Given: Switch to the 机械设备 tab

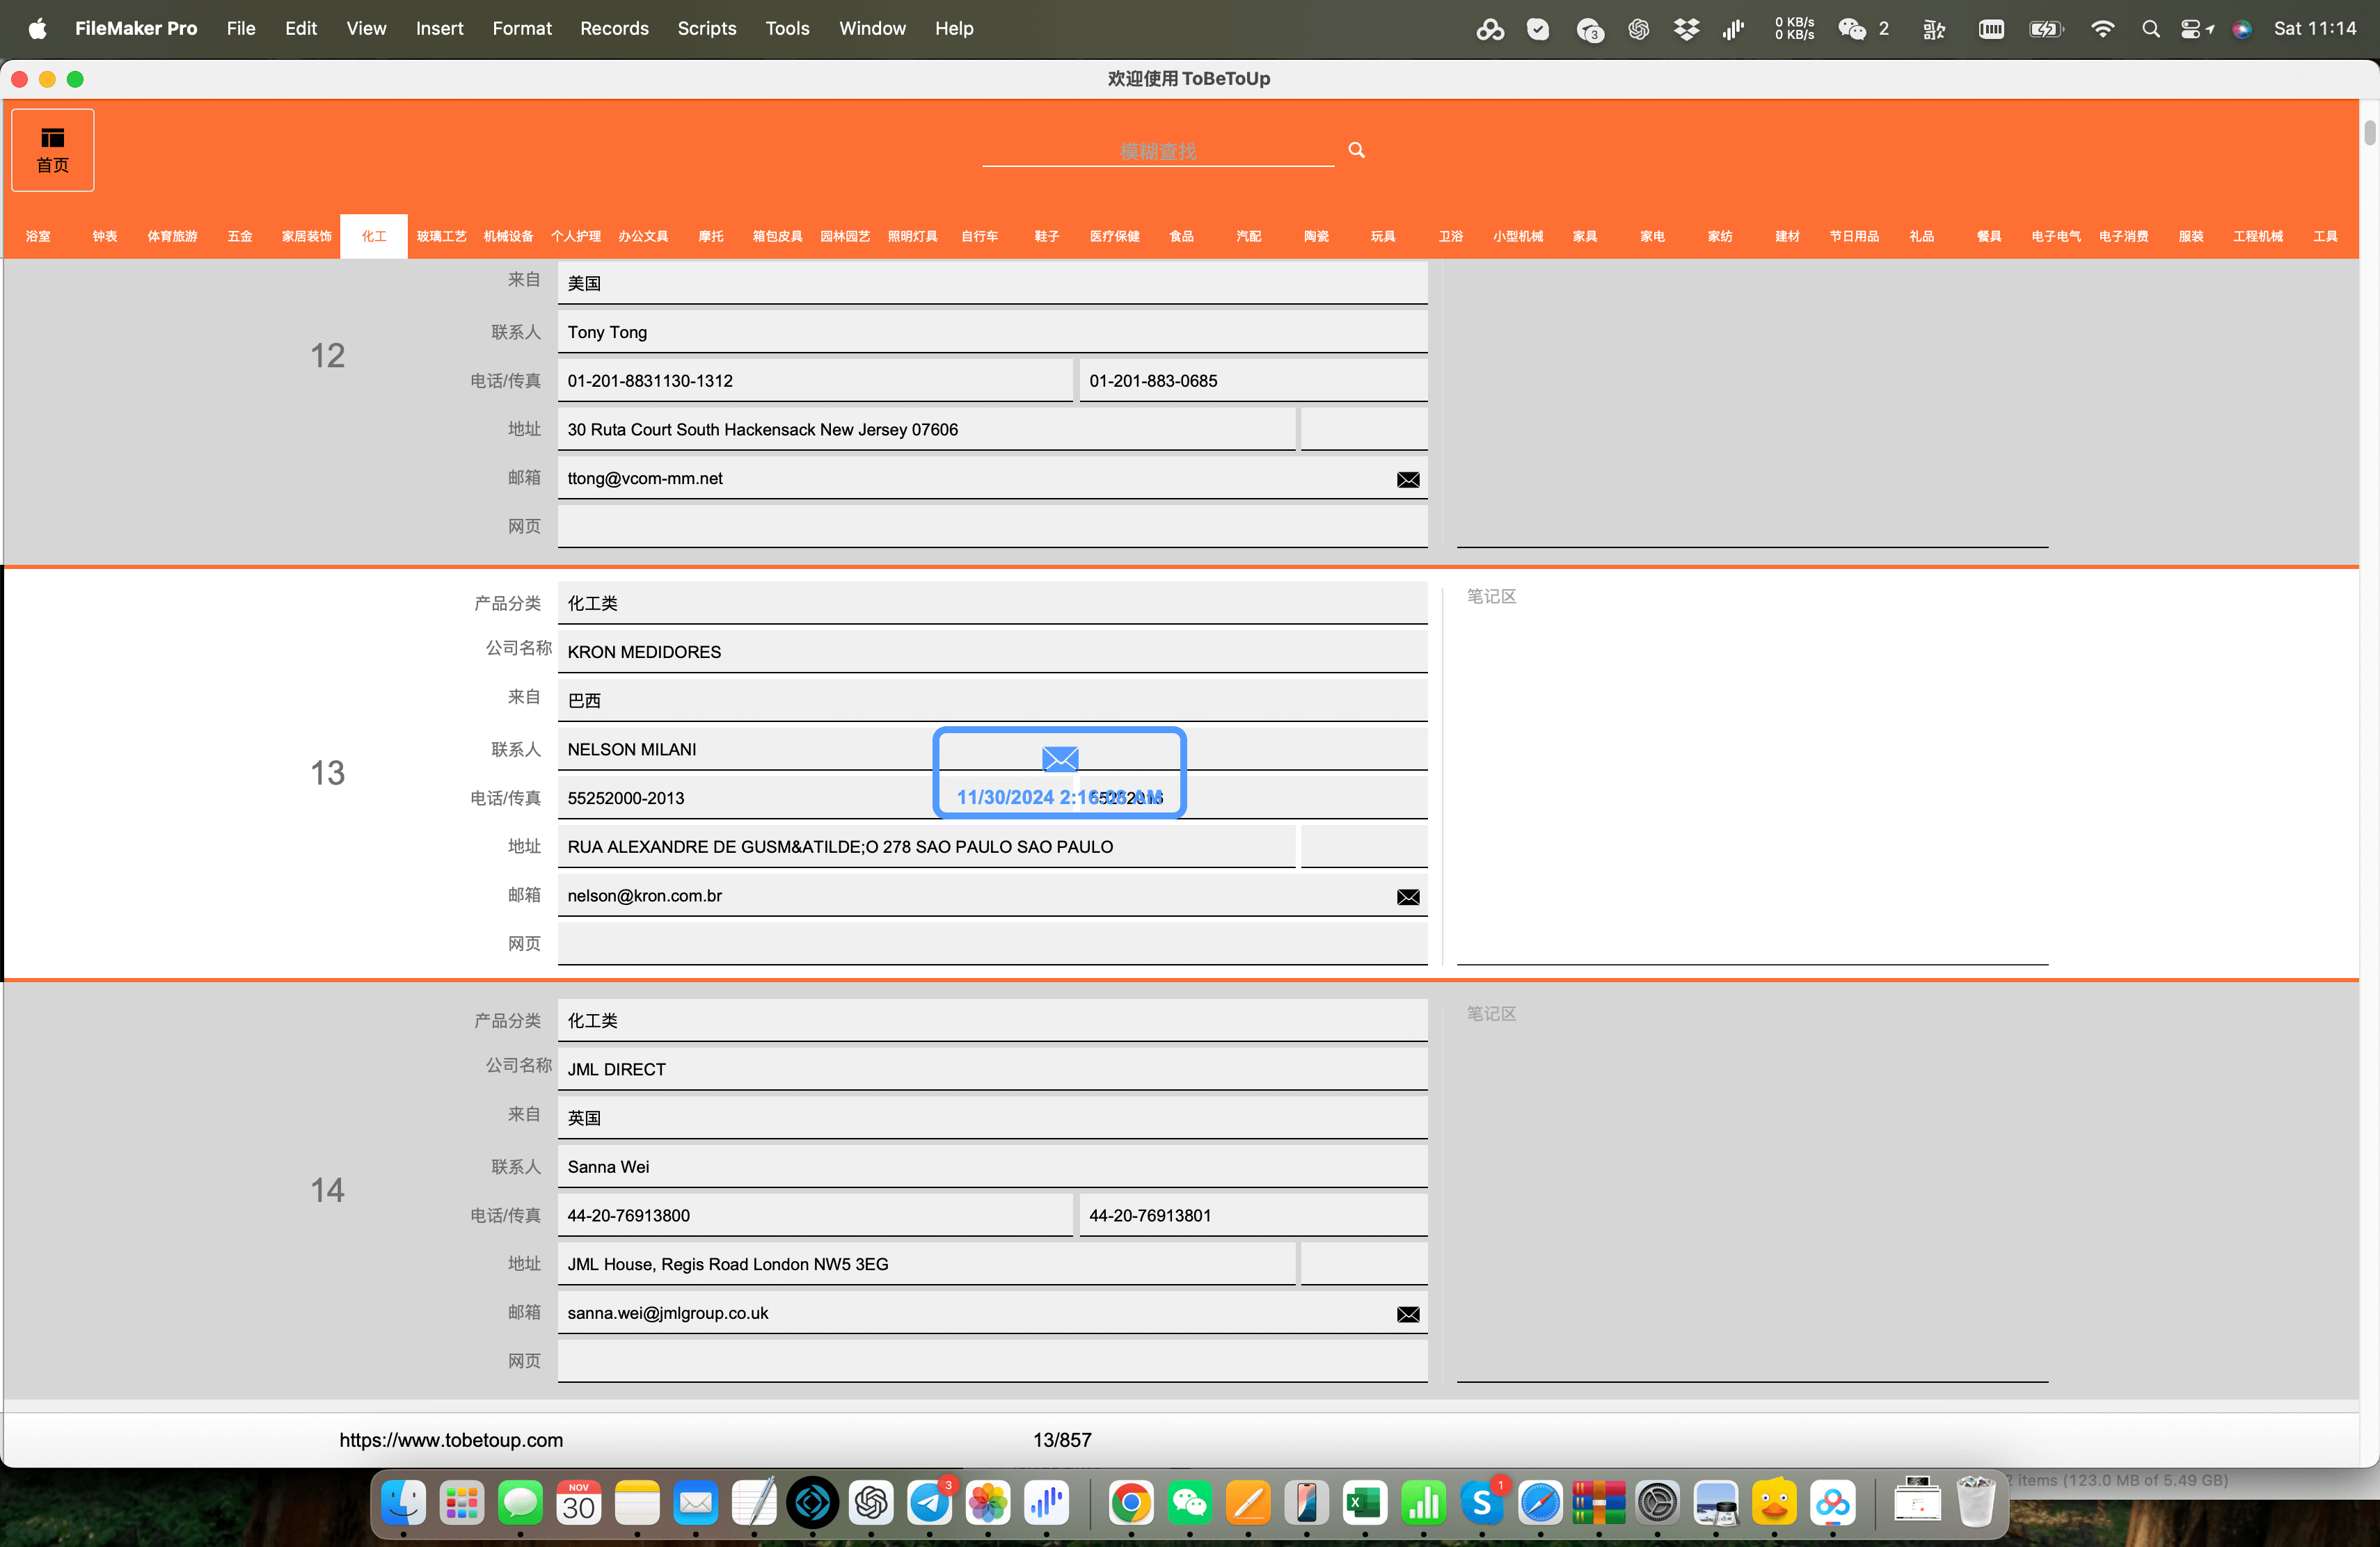Looking at the screenshot, I should pyautogui.click(x=508, y=237).
